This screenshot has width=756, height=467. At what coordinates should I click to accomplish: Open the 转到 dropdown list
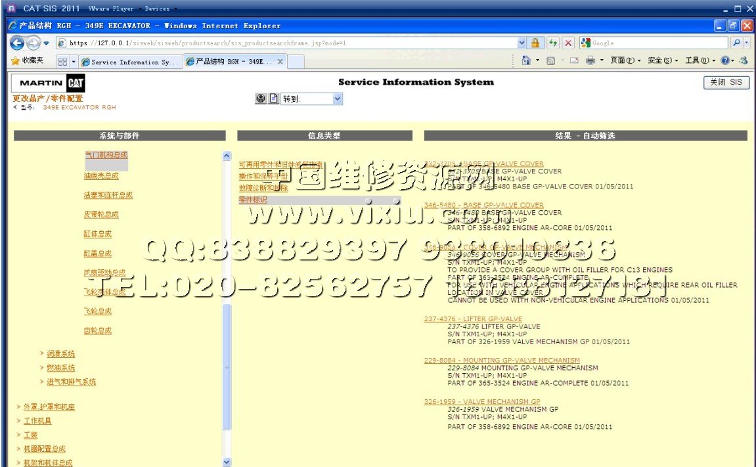point(338,99)
